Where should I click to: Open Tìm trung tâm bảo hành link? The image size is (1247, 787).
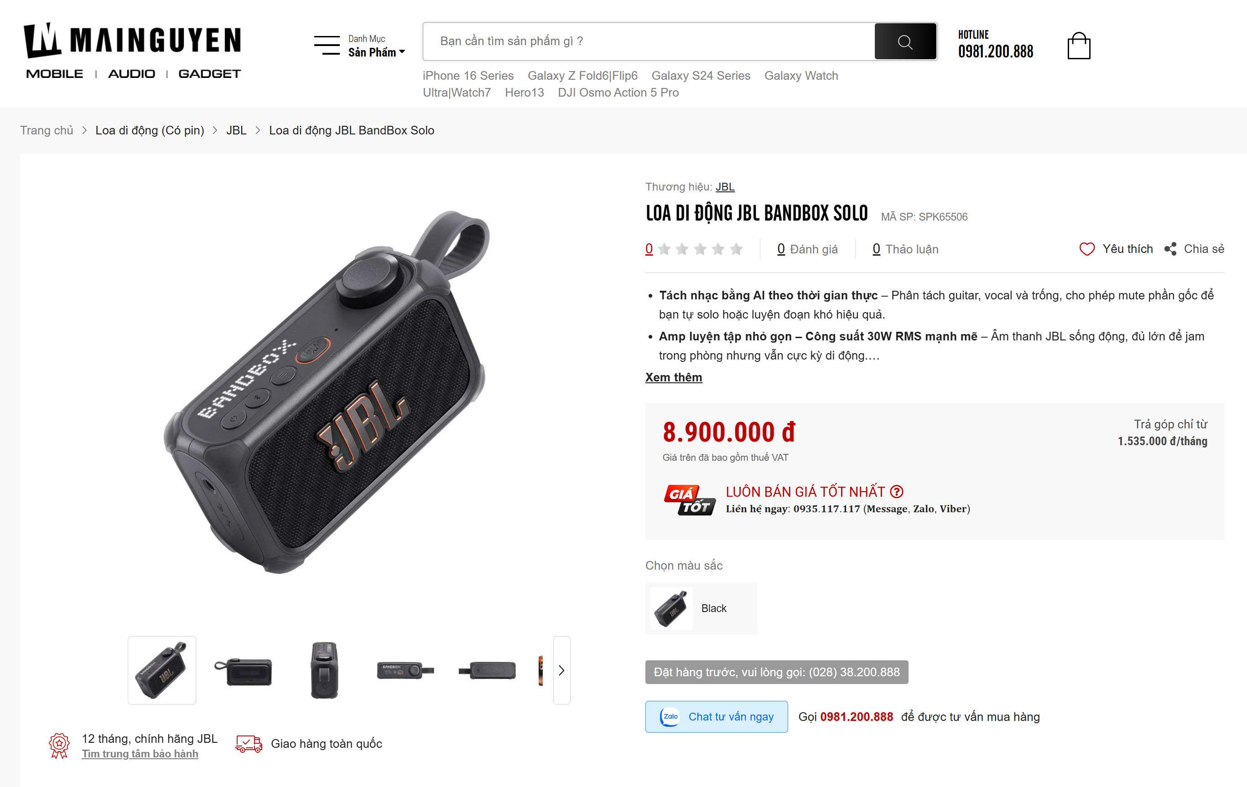click(140, 753)
